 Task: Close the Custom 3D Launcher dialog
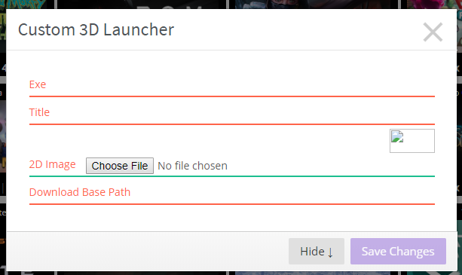(x=433, y=32)
